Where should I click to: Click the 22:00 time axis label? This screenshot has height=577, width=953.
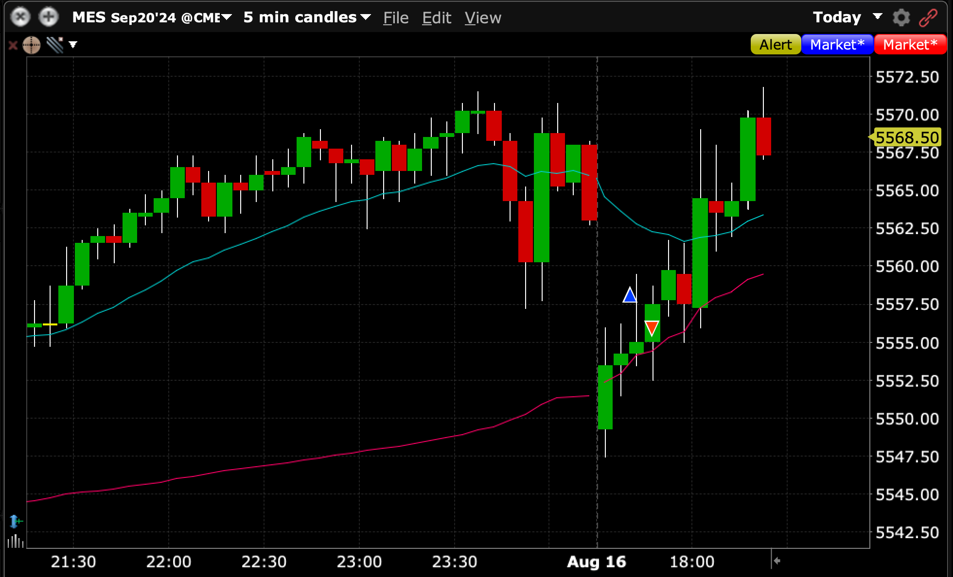tap(169, 562)
